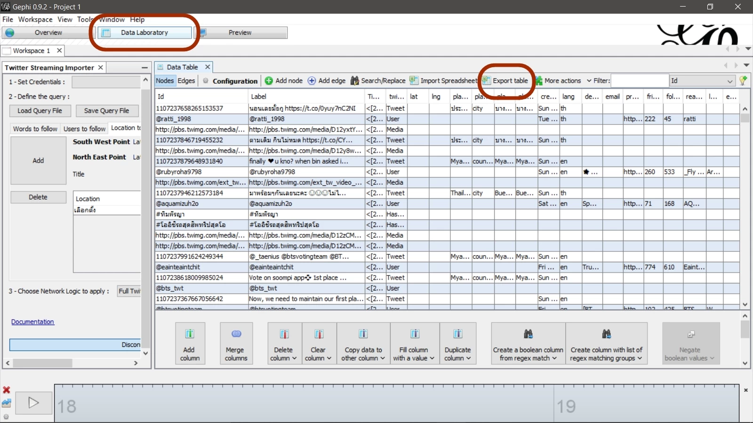Open the Documentation link
Viewport: 753px width, 423px height.
[32, 322]
